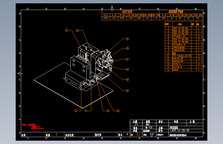The height and width of the screenshot is (144, 223).
Task: Click the 0.4 flatness tolerance value
Action: point(198,18)
